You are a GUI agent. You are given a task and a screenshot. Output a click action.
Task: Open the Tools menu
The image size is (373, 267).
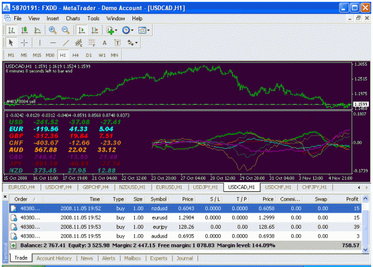click(x=93, y=19)
